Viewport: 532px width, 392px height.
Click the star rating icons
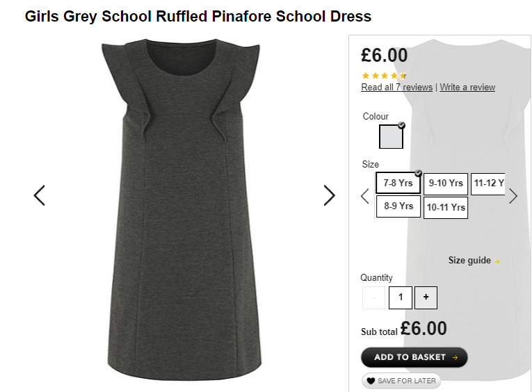coord(384,76)
